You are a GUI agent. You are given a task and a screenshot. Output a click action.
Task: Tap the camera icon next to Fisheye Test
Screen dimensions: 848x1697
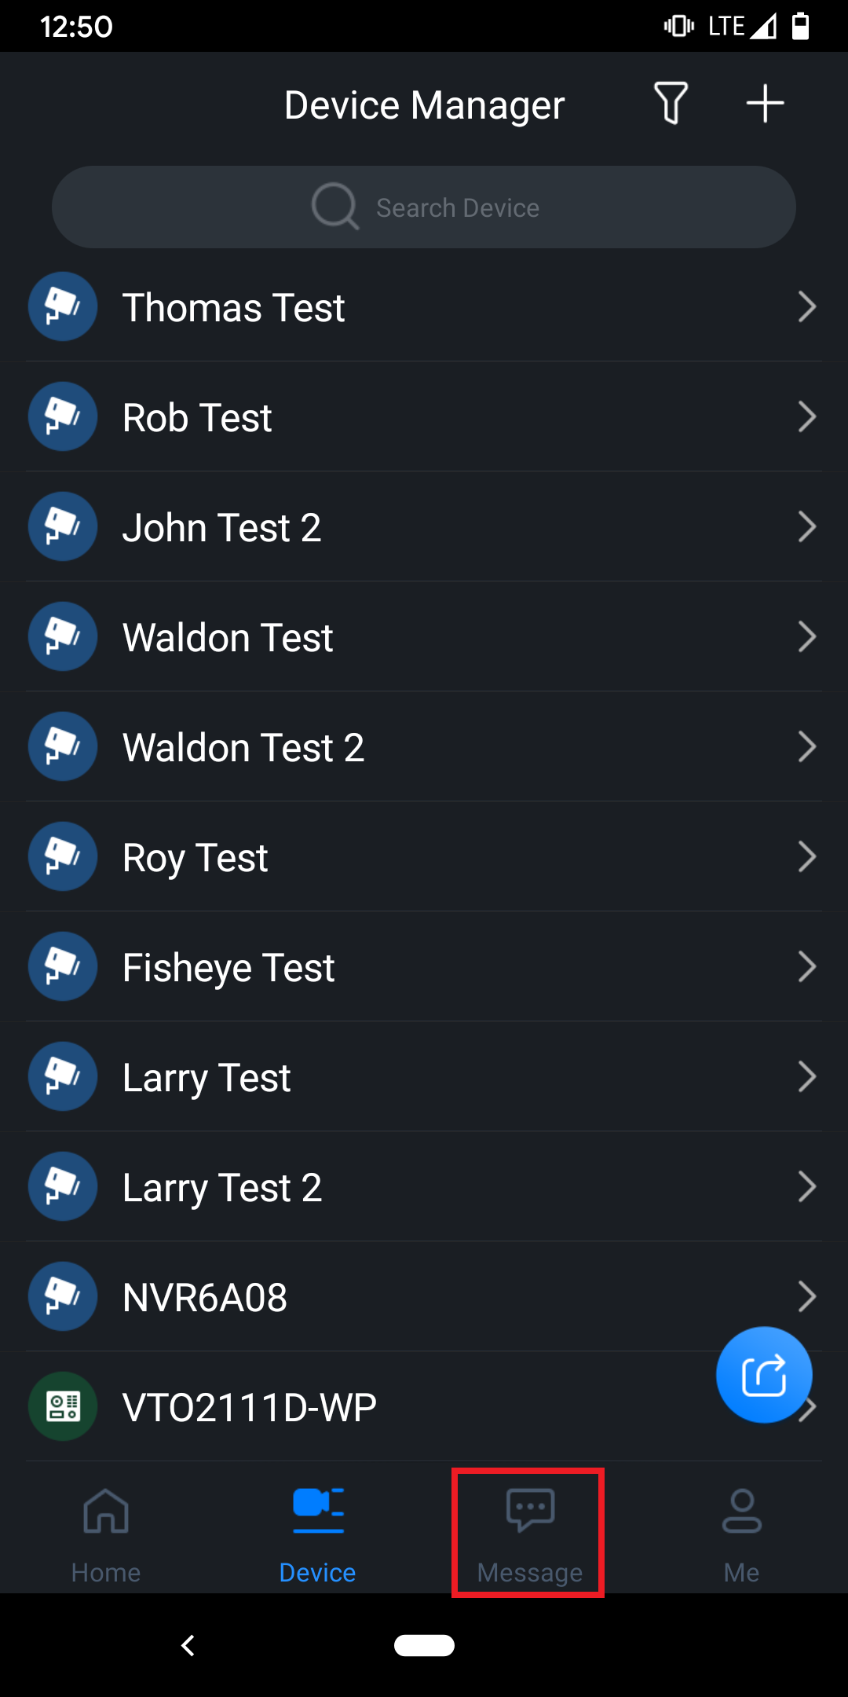tap(63, 966)
